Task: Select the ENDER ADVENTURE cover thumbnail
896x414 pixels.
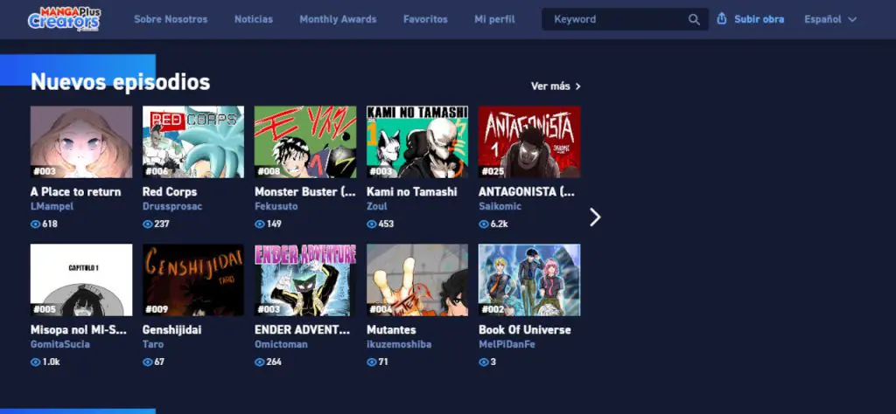Action: coord(305,279)
